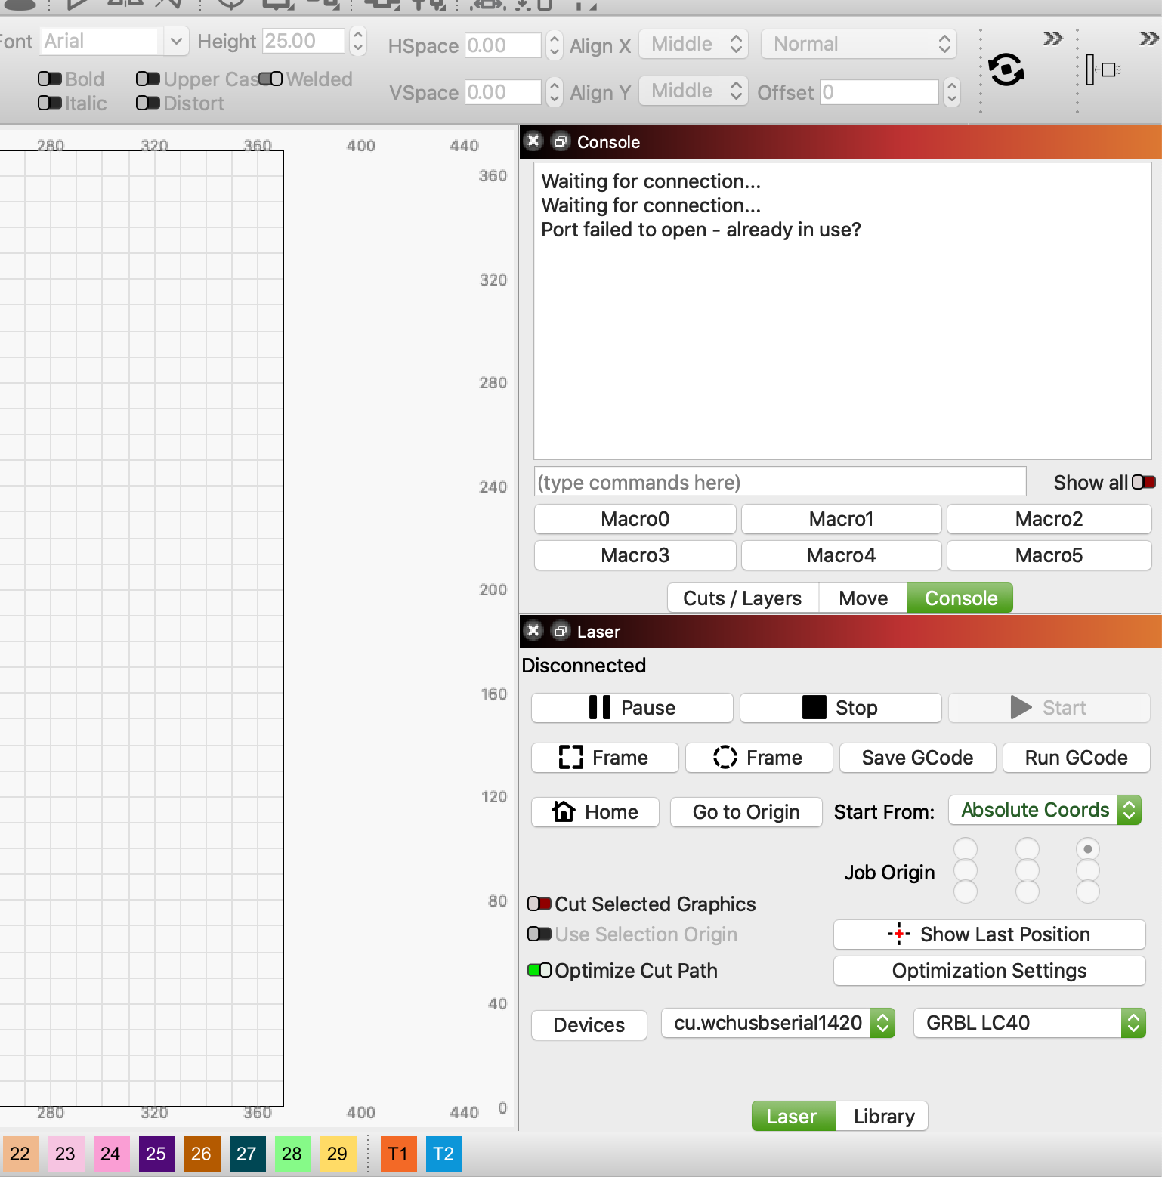Screen dimensions: 1162x1177
Task: Open the GRBL LC40 device dropdown
Action: pyautogui.click(x=1029, y=1023)
